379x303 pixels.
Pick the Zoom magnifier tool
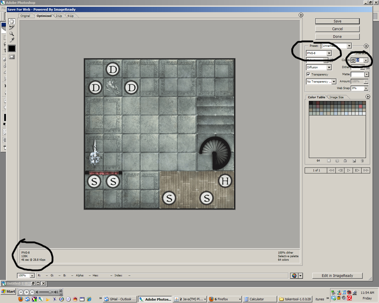[x=12, y=34]
